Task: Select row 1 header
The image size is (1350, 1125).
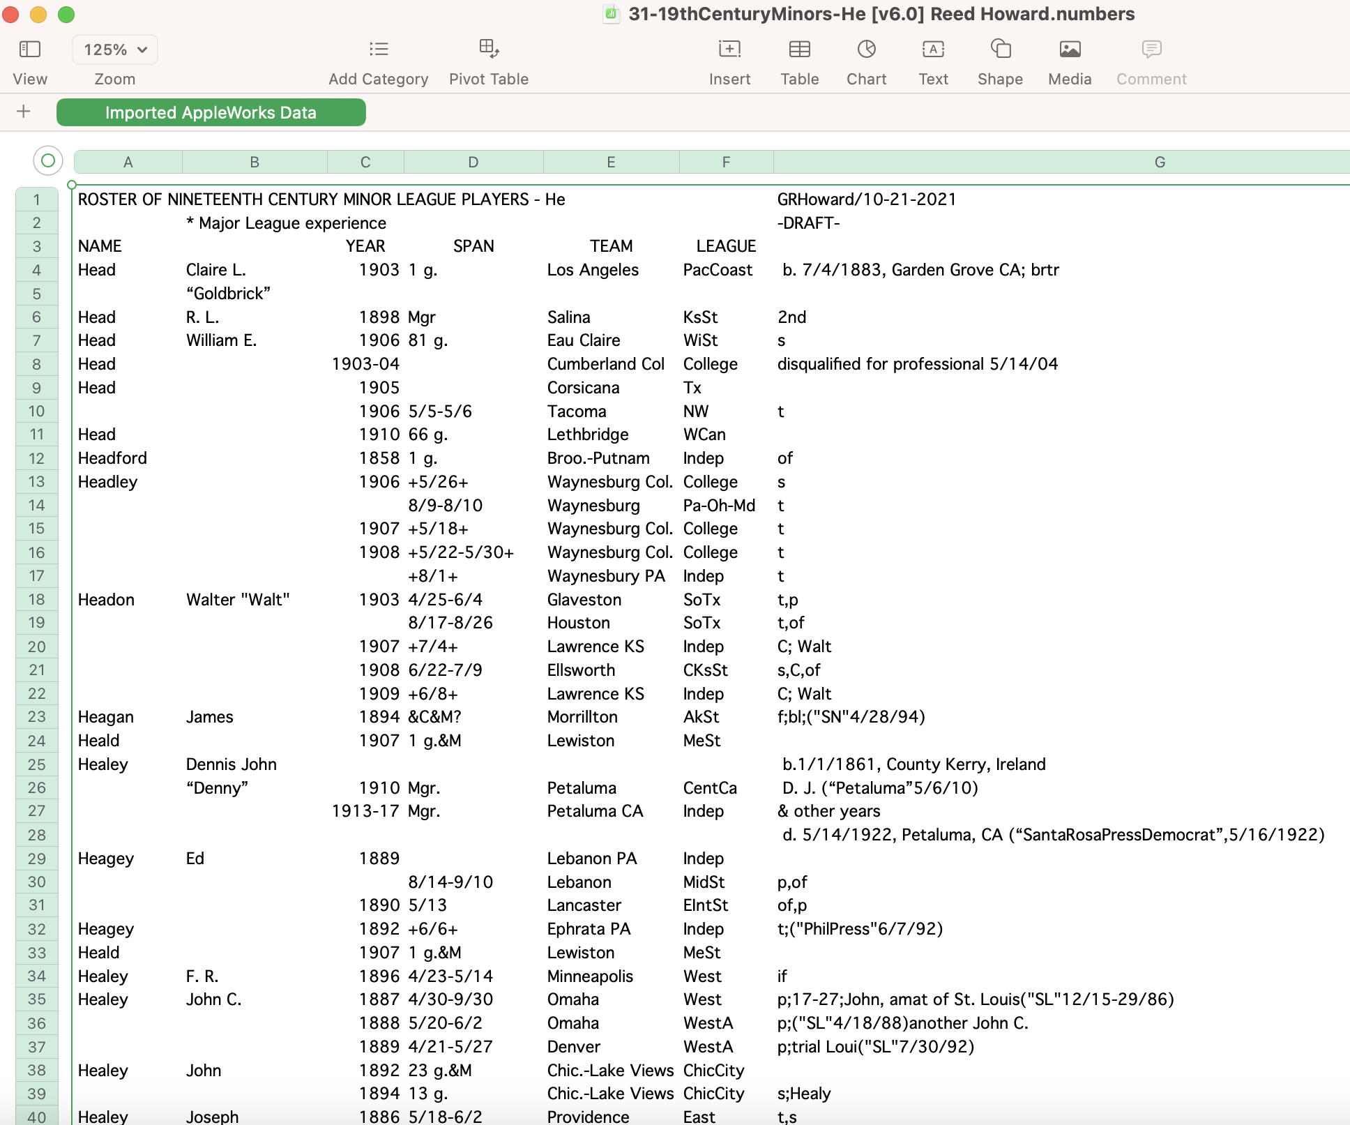Action: (x=36, y=199)
